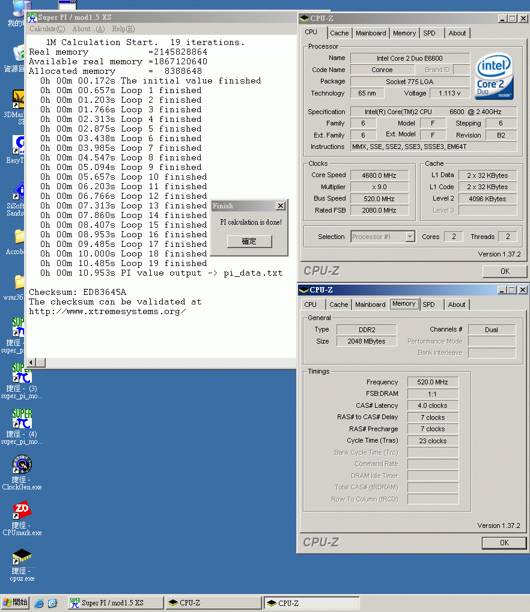Select Cache tab in upper CPU-Z
The width and height of the screenshot is (530, 612).
[340, 33]
